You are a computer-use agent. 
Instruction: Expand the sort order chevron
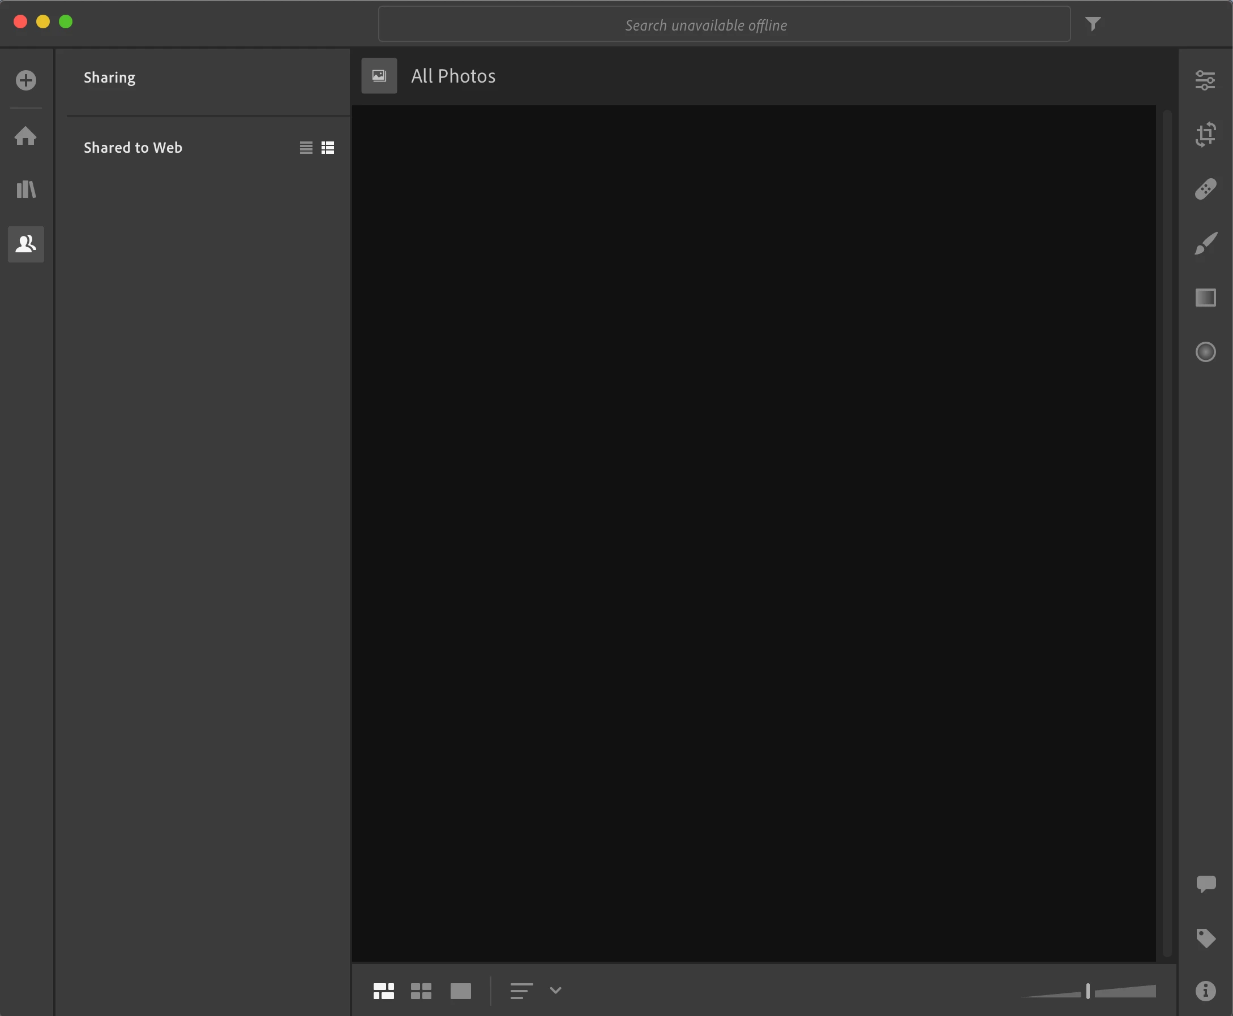555,990
